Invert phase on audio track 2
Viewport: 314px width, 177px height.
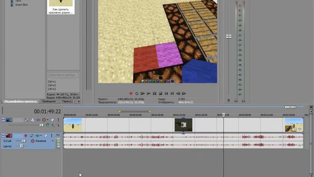coord(31,136)
